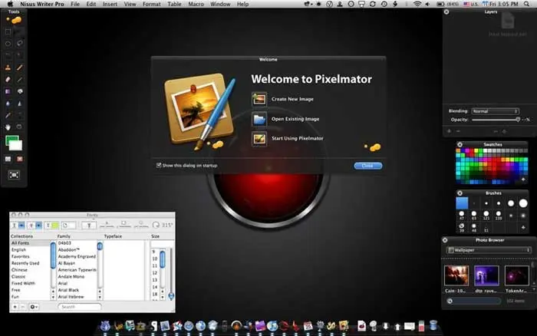
Task: Click the Create New Image icon
Action: tap(259, 99)
